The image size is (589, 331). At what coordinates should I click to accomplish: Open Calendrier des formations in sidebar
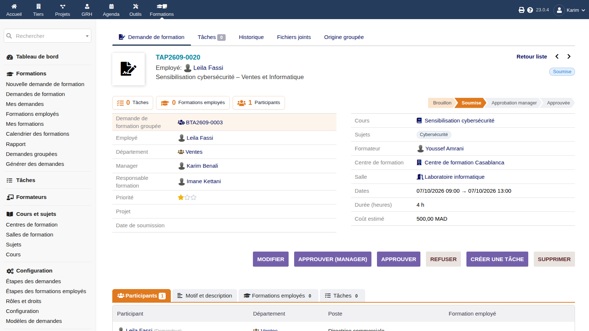[x=38, y=134]
